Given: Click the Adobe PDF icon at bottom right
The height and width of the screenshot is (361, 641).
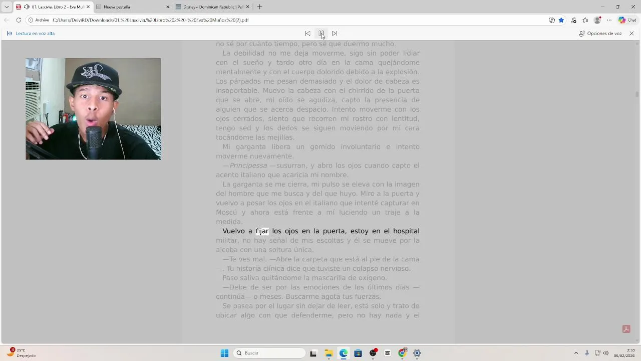Looking at the screenshot, I should (626, 329).
